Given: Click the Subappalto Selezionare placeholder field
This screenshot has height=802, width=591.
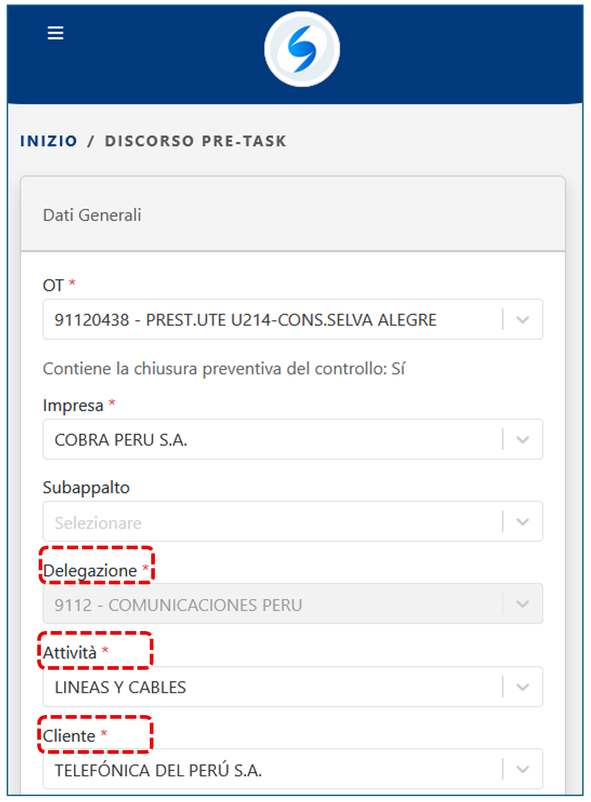Looking at the screenshot, I should tap(98, 523).
